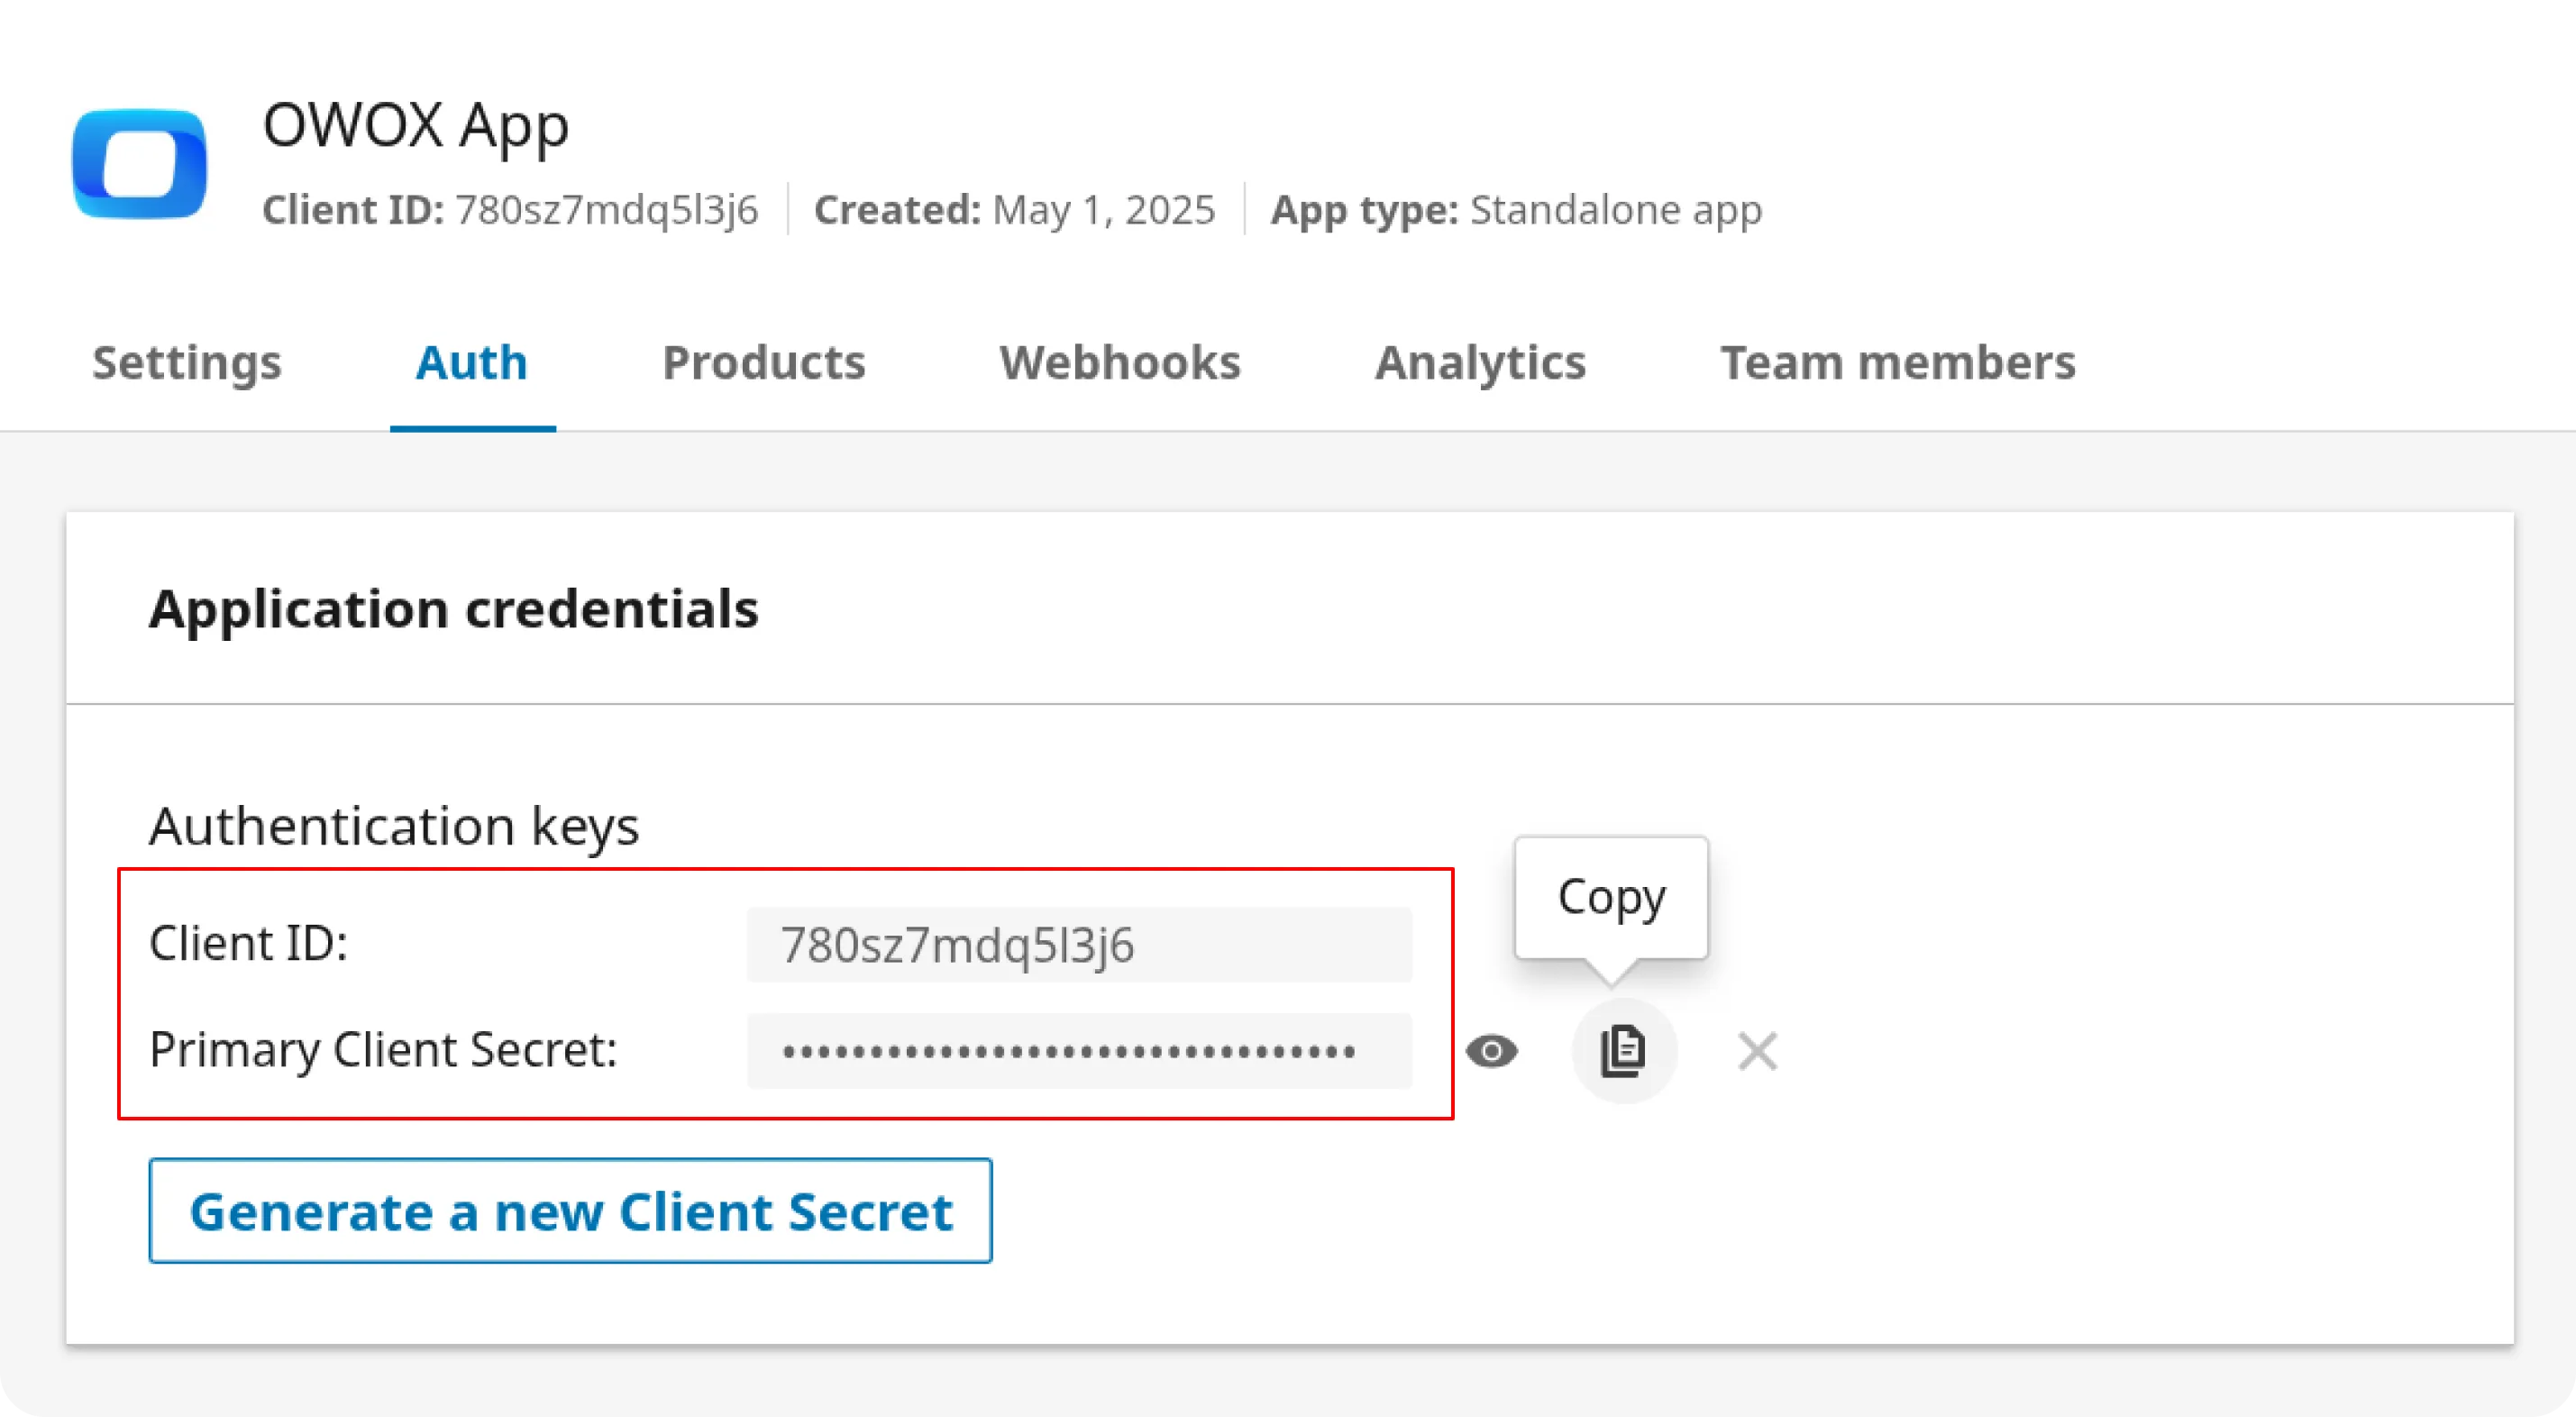2576x1417 pixels.
Task: Delete the Primary Client Secret with X icon
Action: 1757,1051
